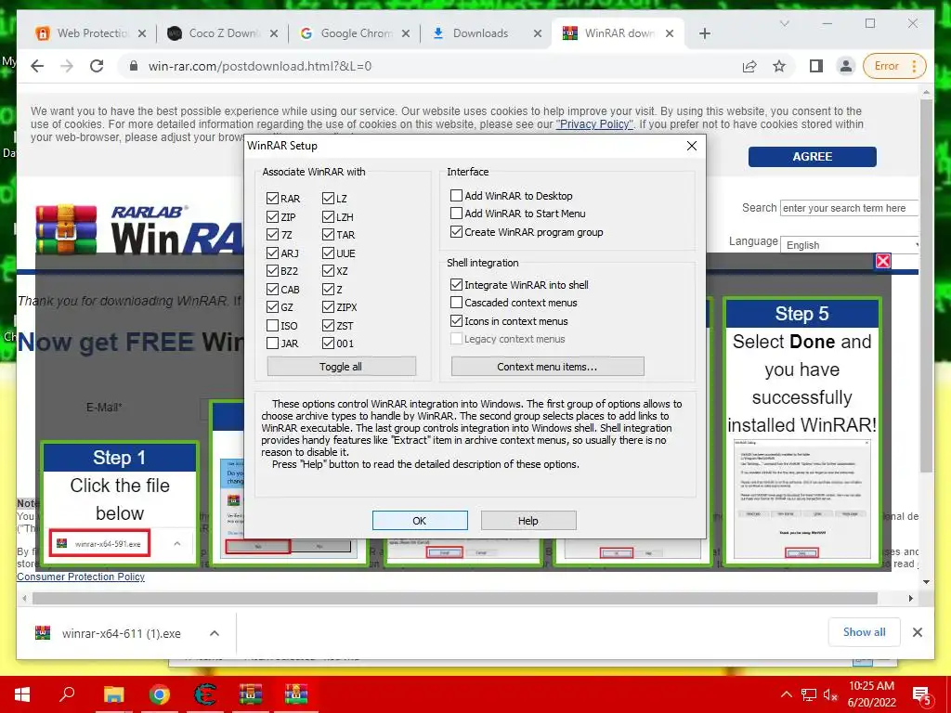Viewport: 951px width, 713px height.
Task: Open a new tab with the plus
Action: (704, 33)
